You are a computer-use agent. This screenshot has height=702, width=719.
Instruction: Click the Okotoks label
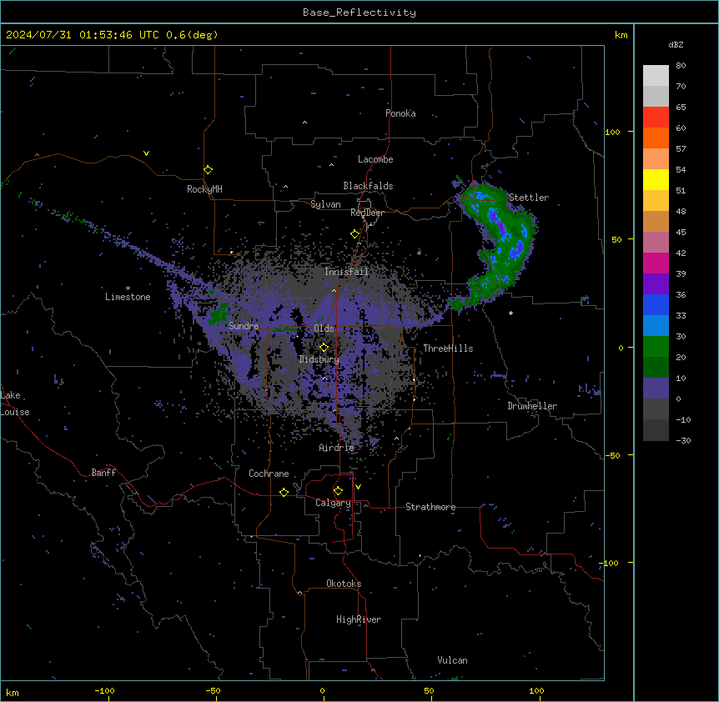(344, 584)
